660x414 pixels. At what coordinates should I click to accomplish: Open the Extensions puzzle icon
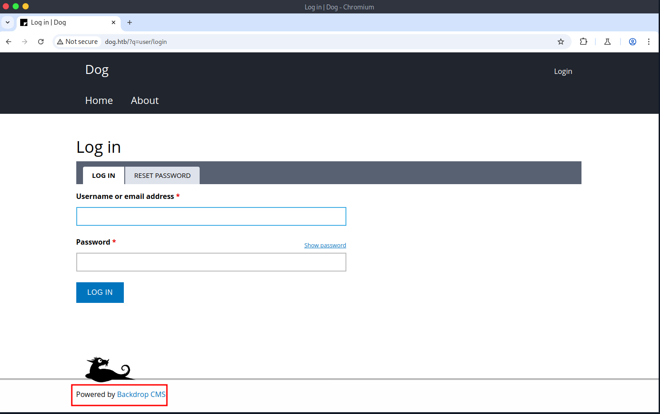point(583,42)
